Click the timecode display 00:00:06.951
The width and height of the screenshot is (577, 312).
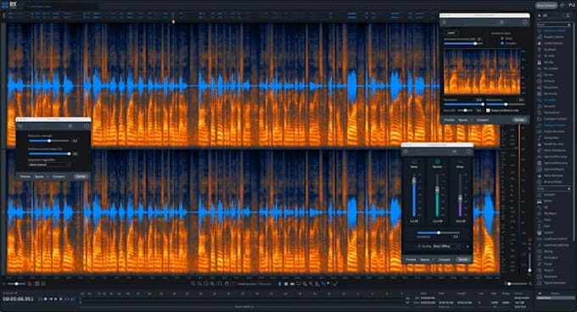pyautogui.click(x=19, y=299)
